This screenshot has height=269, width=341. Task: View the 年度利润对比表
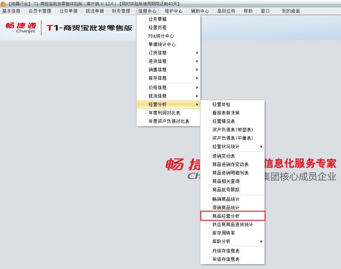163,112
